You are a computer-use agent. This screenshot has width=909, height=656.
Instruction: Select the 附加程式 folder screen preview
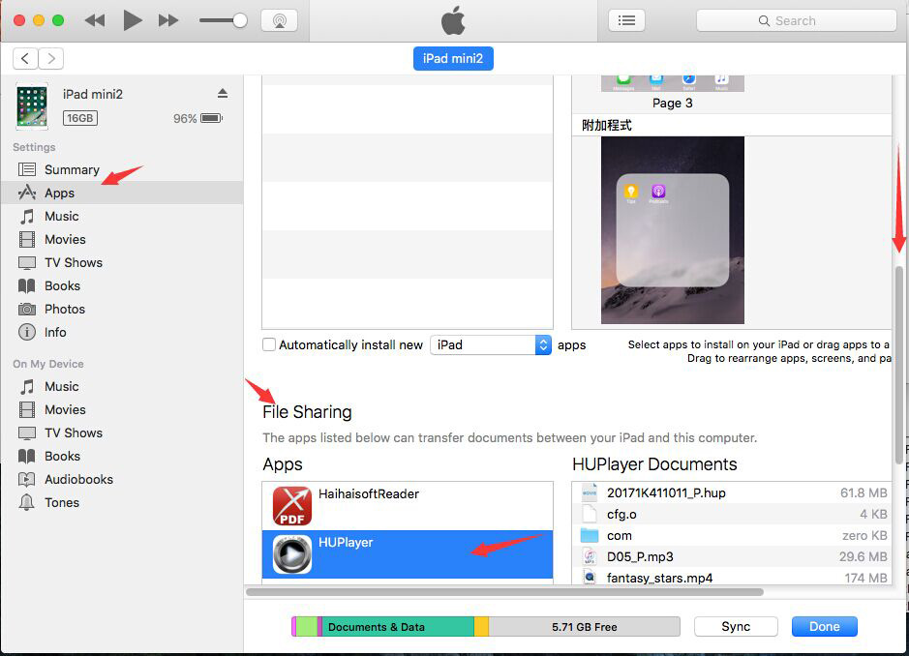pyautogui.click(x=673, y=230)
